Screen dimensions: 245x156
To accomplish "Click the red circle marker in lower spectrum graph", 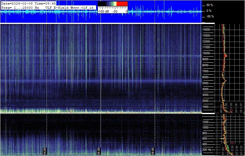I will click(x=232, y=143).
